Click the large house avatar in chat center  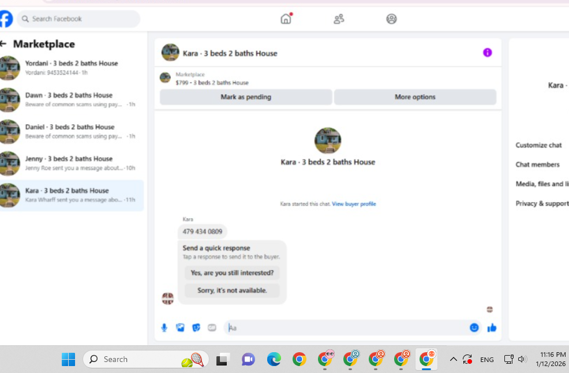328,140
